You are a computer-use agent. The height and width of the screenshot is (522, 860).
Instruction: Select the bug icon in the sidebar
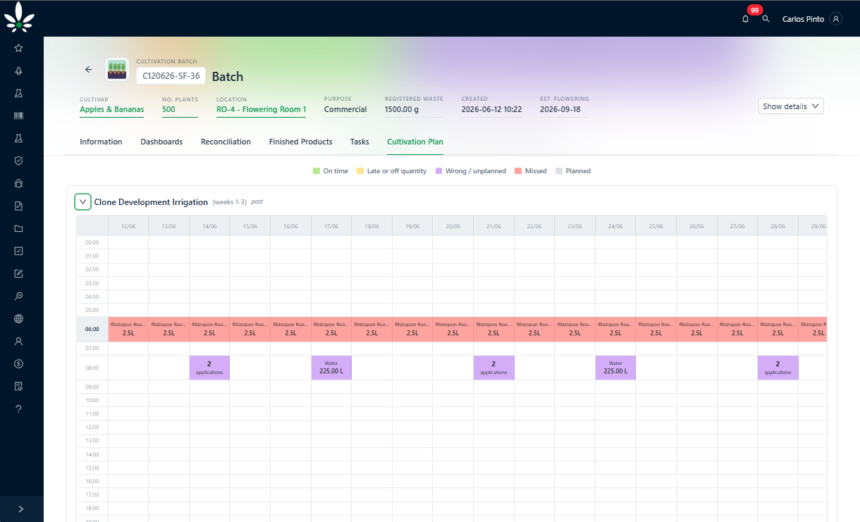[x=19, y=183]
